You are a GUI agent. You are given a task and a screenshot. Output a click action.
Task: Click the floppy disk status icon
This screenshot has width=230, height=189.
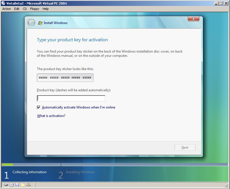point(17,185)
